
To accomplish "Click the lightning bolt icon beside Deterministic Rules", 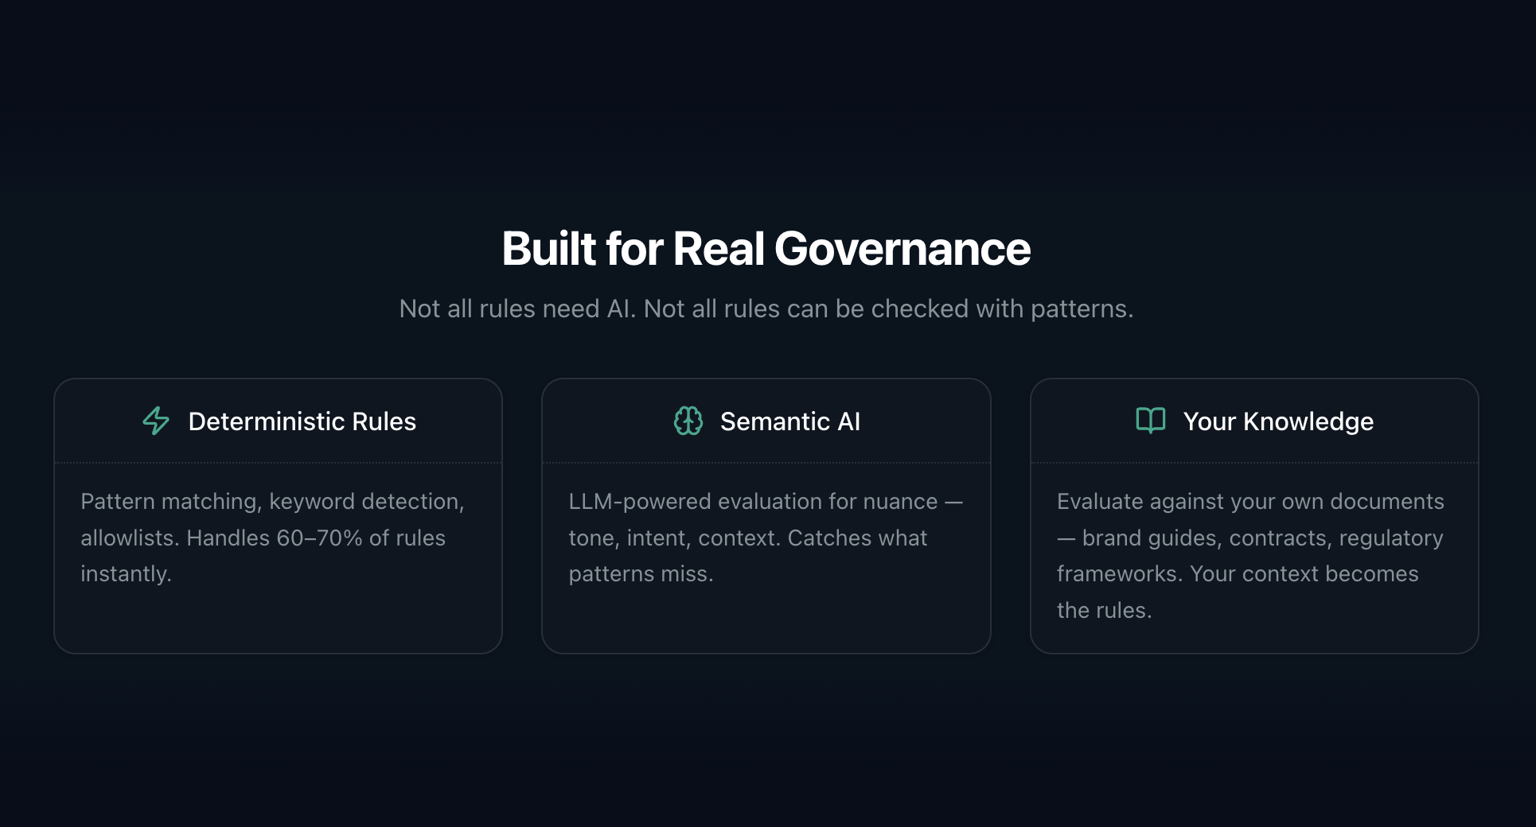I will 156,421.
